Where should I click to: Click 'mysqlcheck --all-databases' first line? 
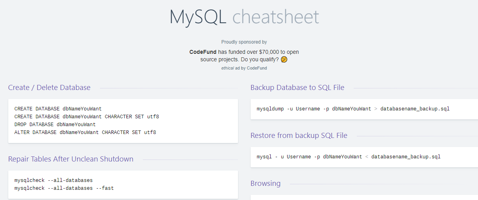pos(54,180)
